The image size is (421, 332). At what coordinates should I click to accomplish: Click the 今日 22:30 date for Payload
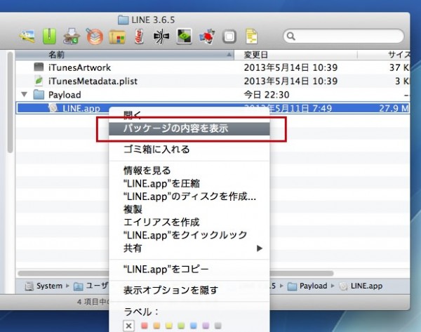pyautogui.click(x=267, y=95)
